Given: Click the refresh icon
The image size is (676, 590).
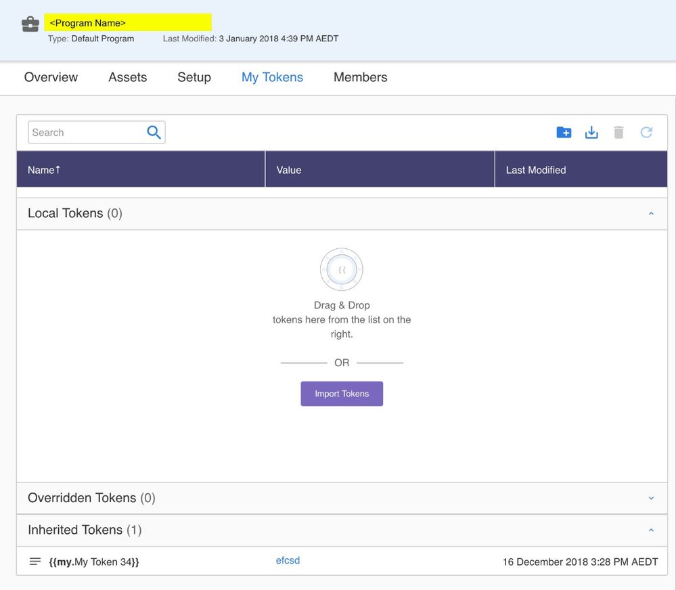Looking at the screenshot, I should click(x=646, y=133).
